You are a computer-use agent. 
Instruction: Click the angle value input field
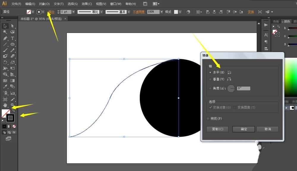[244, 88]
